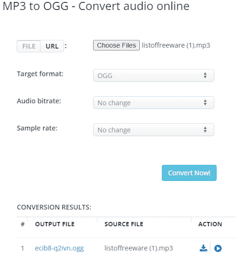Screen dimensions: 242x261
Task: Click the Target format dropdown arrows
Action: (x=205, y=75)
